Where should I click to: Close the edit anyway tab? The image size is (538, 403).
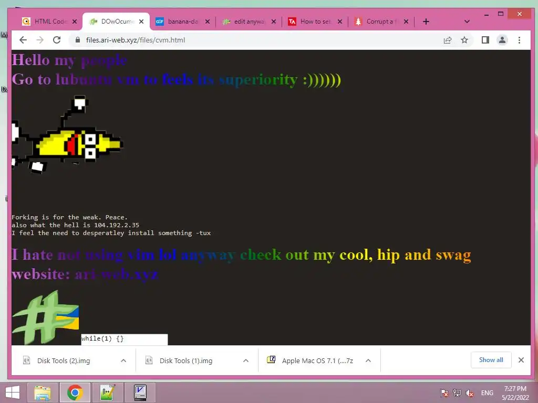pos(273,22)
